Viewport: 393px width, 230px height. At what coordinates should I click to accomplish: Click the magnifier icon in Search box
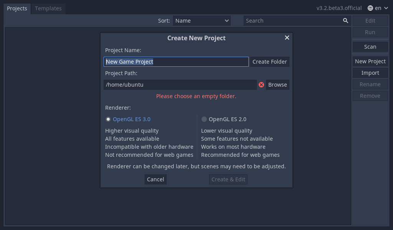click(x=345, y=21)
